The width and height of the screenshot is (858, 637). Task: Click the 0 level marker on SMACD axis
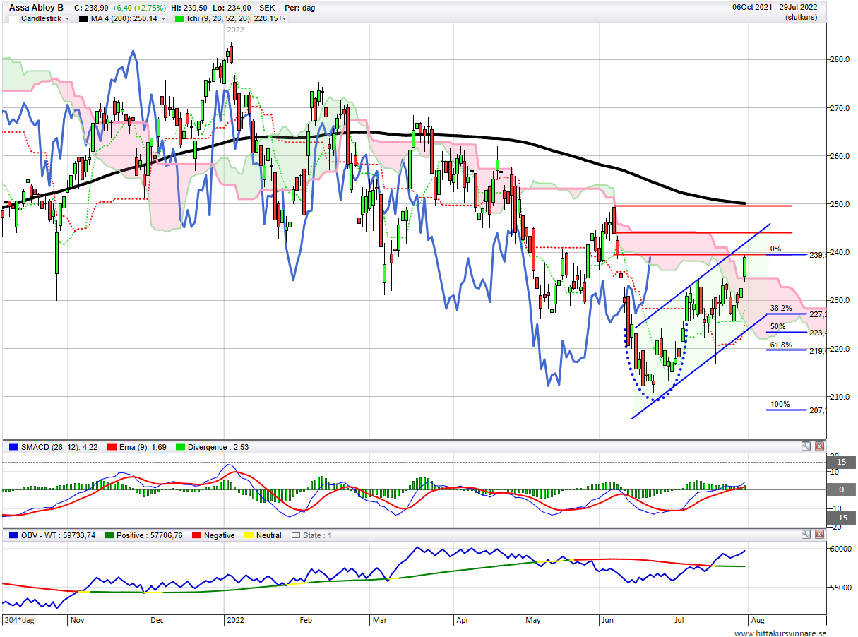841,489
